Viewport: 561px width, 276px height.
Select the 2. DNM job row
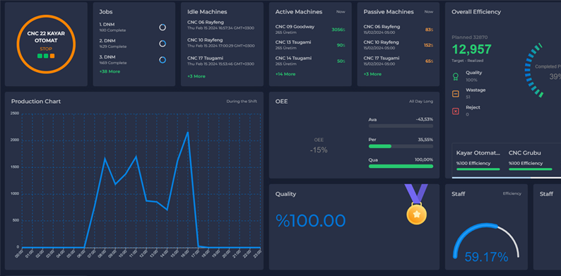point(133,44)
